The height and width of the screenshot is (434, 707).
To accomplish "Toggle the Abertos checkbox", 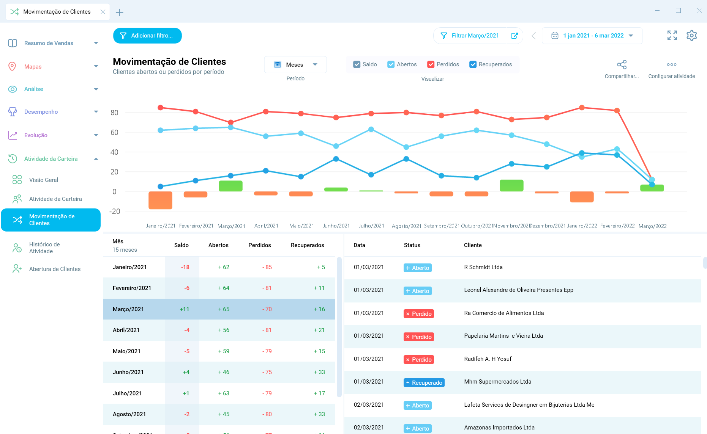I will click(x=391, y=64).
